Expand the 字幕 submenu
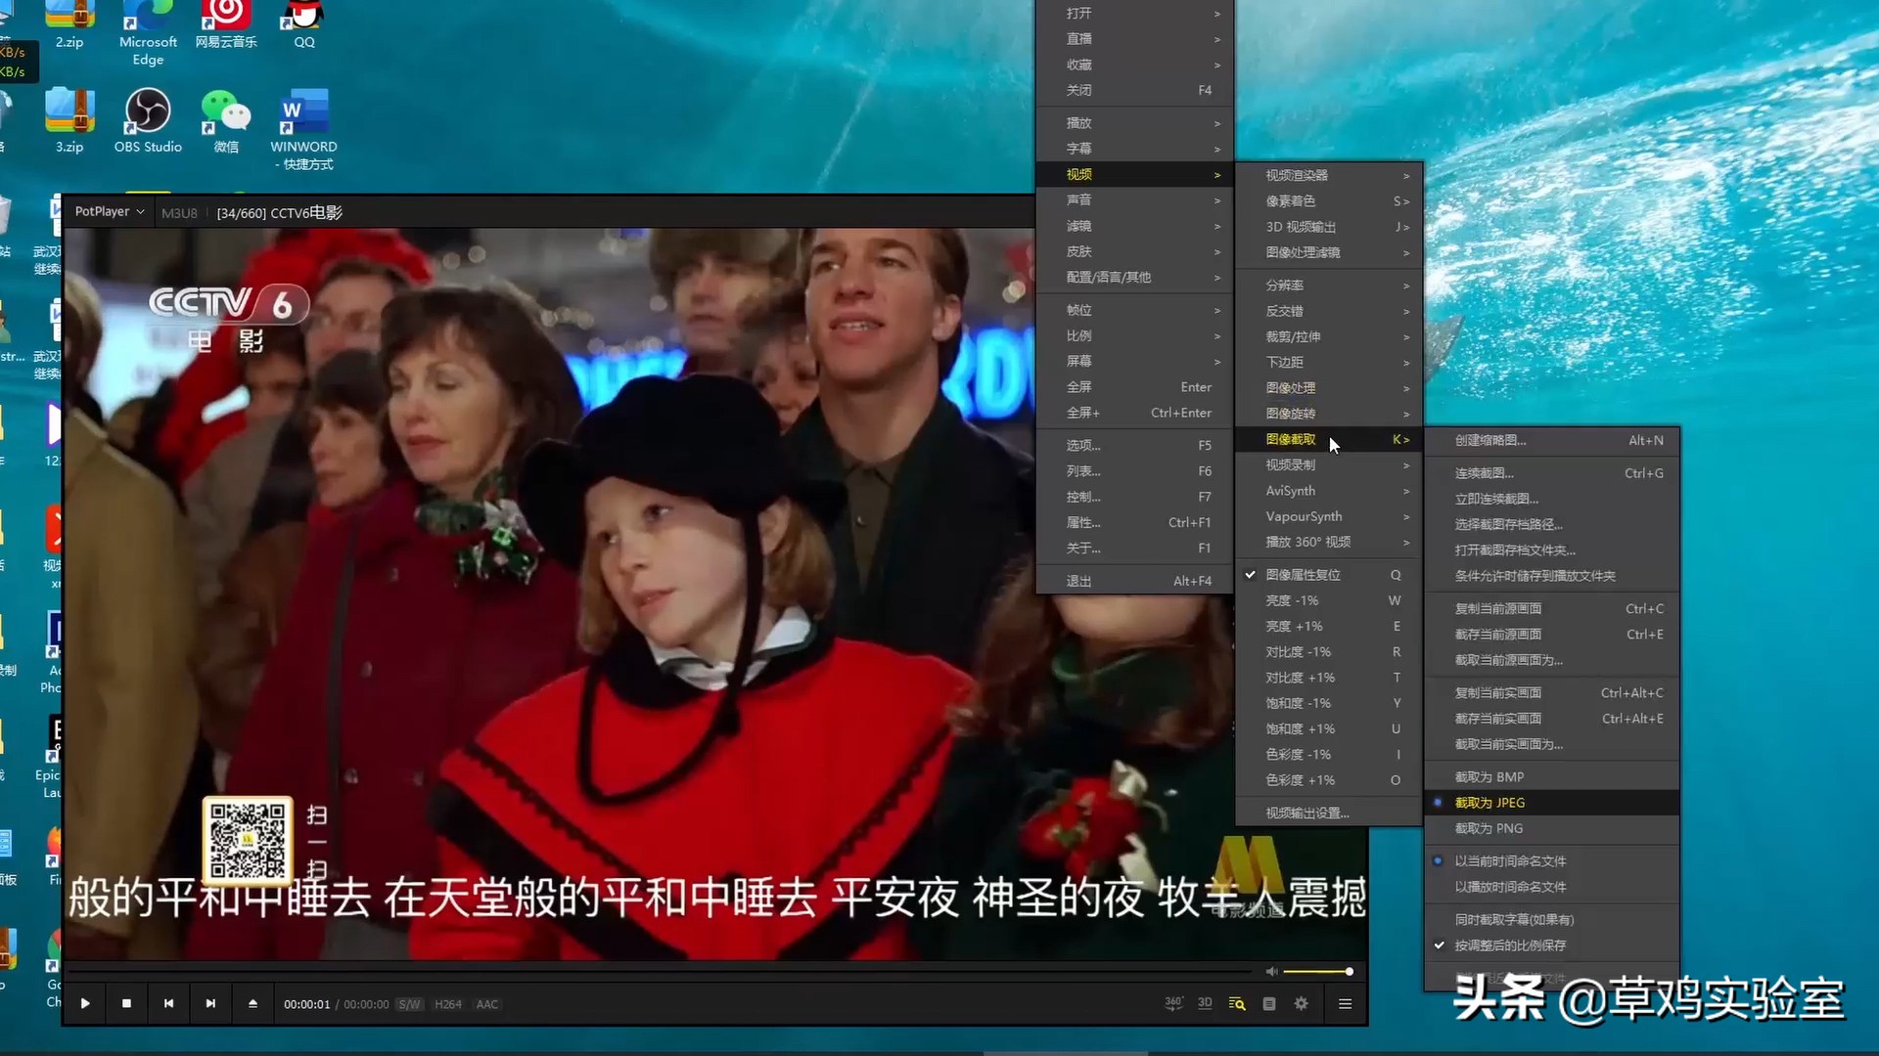 point(1135,149)
